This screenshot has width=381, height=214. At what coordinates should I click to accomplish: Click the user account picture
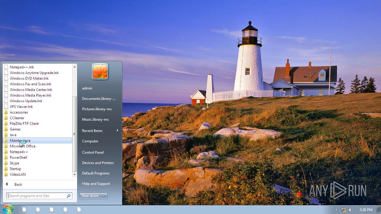tap(100, 72)
